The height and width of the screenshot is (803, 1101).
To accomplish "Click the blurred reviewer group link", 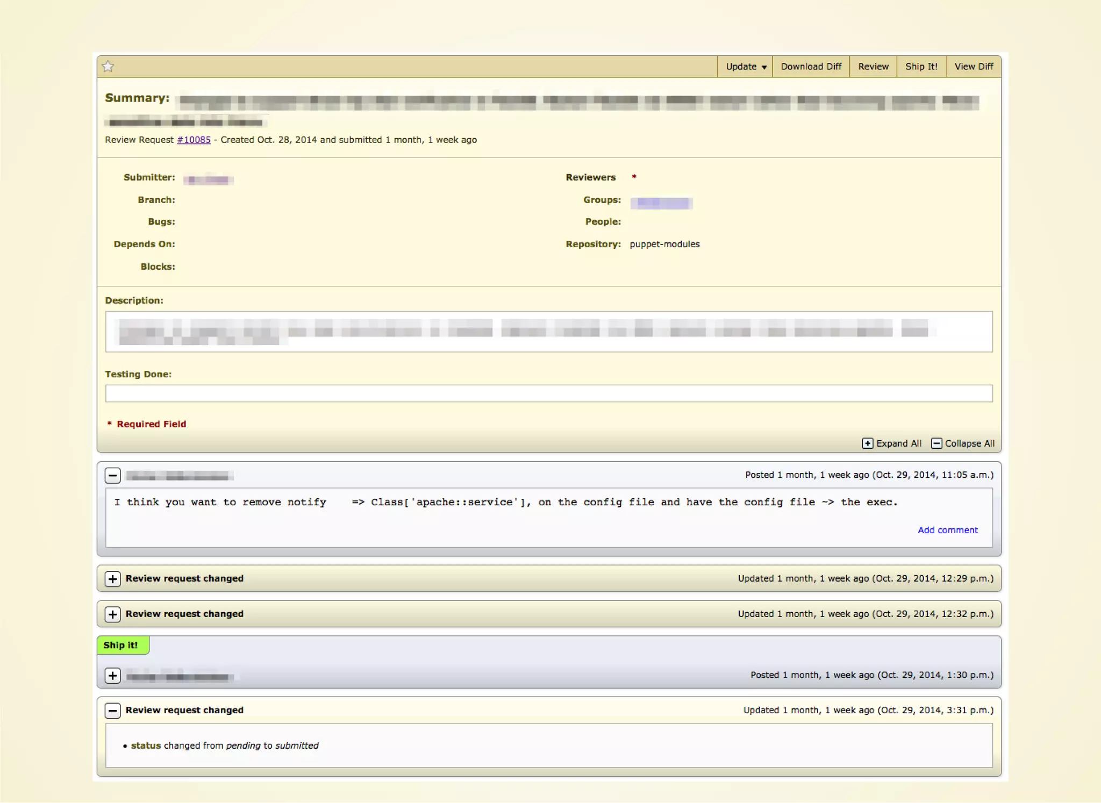I will click(661, 203).
